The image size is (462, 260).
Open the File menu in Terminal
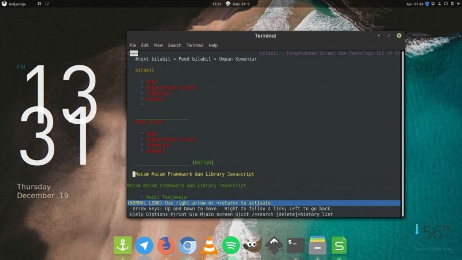tap(133, 45)
